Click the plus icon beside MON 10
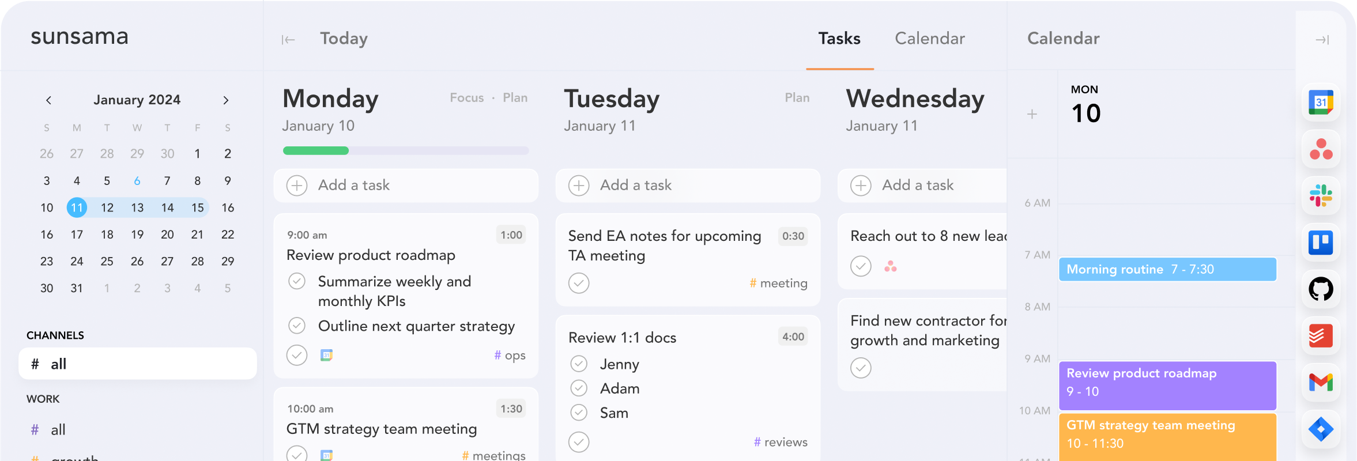1357x461 pixels. click(1032, 114)
